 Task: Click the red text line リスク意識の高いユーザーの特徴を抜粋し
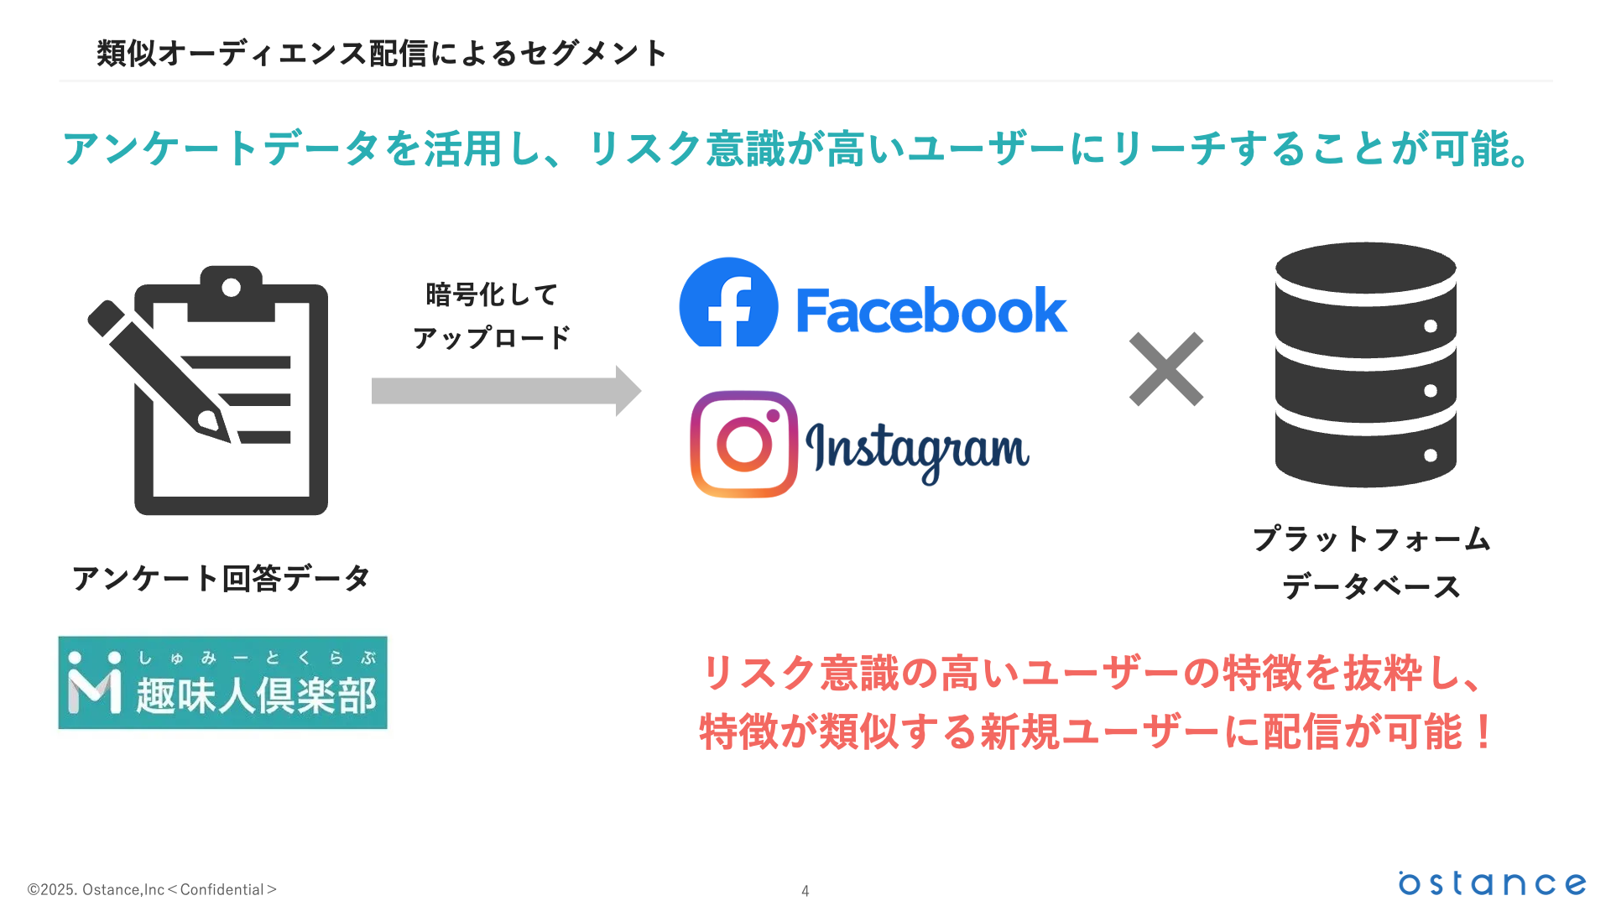pyautogui.click(x=1092, y=673)
